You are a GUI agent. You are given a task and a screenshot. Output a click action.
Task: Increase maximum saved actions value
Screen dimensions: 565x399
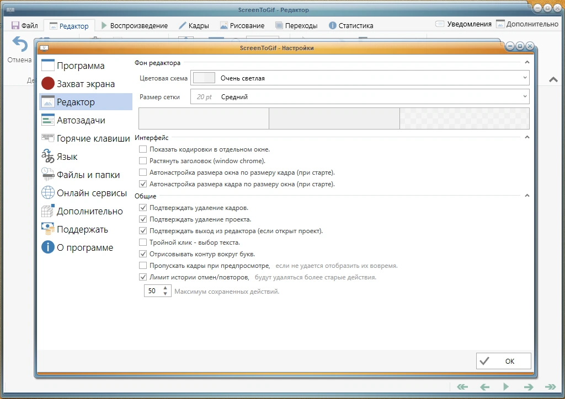point(165,288)
